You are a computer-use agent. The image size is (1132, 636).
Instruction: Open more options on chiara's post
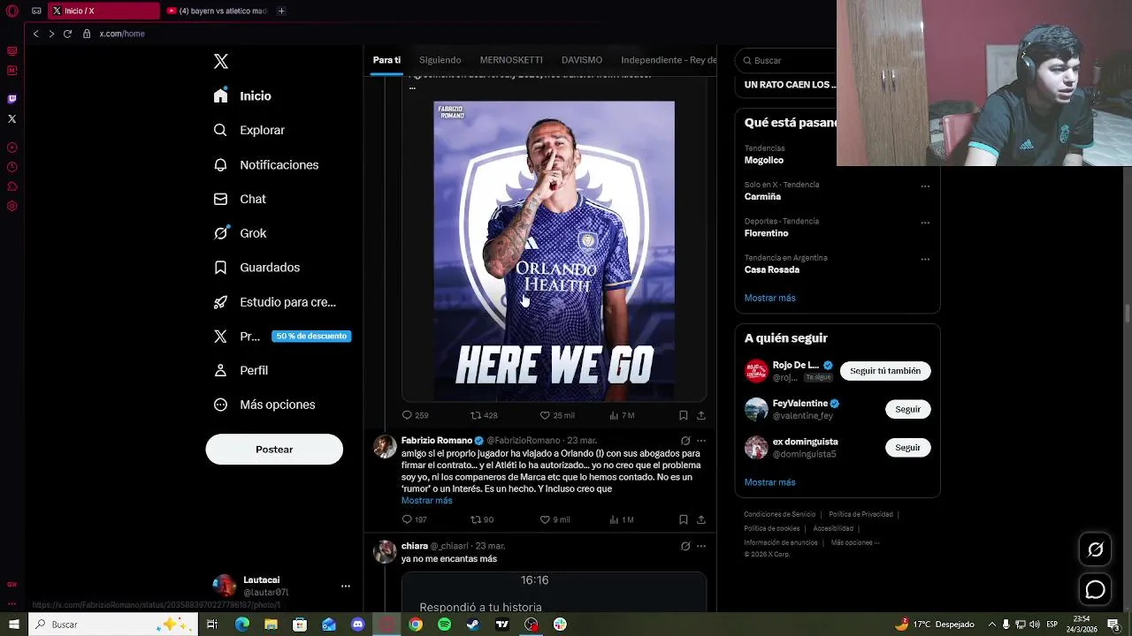click(x=701, y=547)
